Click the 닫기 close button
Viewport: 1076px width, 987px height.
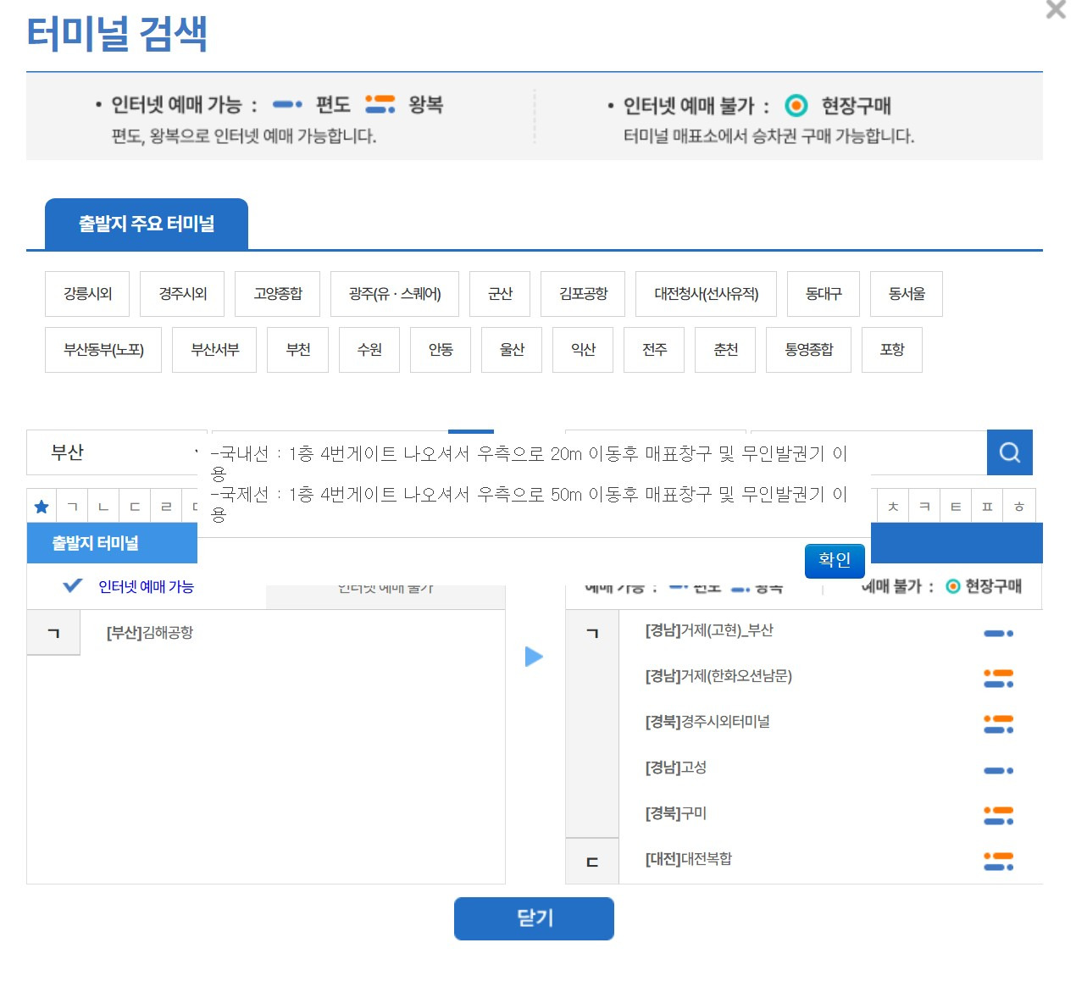[x=534, y=918]
